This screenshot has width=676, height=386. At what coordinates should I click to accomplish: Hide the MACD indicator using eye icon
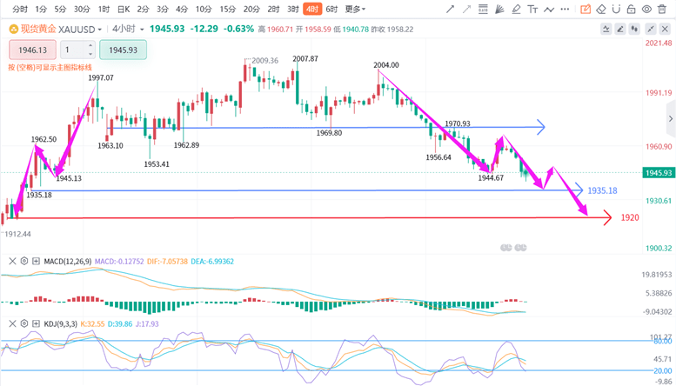23,261
